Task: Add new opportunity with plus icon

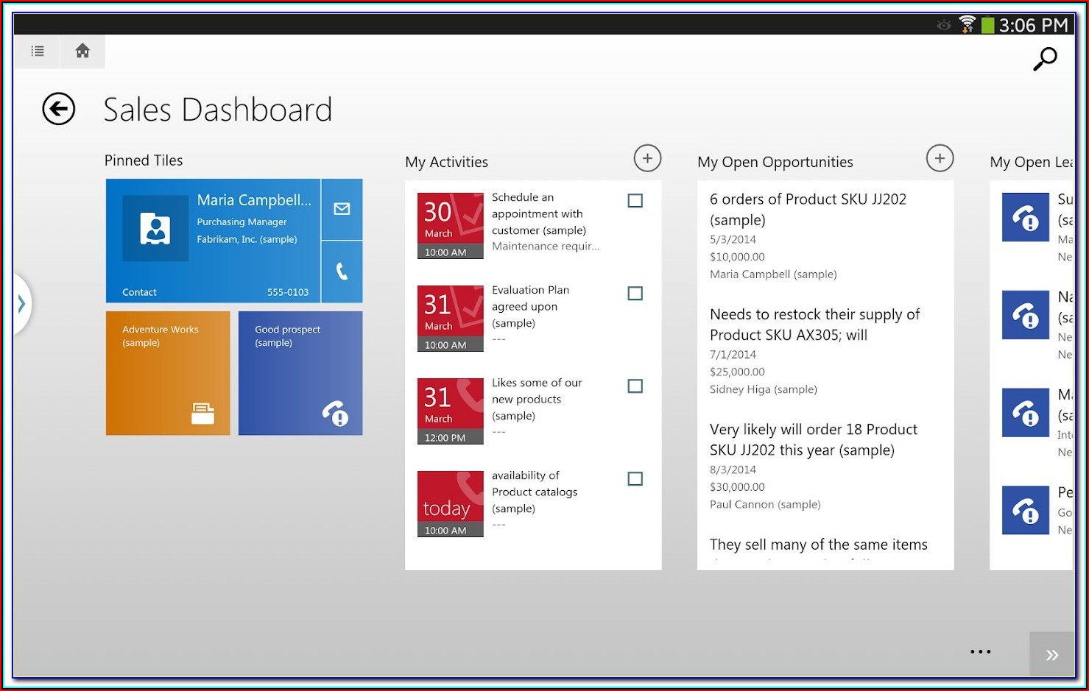Action: pos(940,158)
